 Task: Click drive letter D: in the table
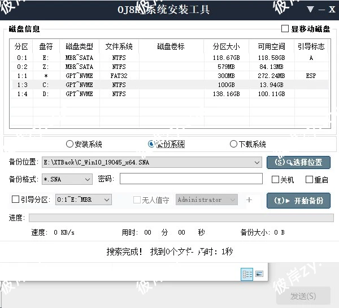(46, 94)
